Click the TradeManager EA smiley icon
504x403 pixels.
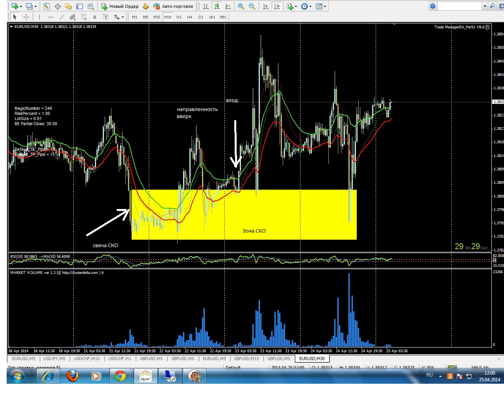pos(487,27)
